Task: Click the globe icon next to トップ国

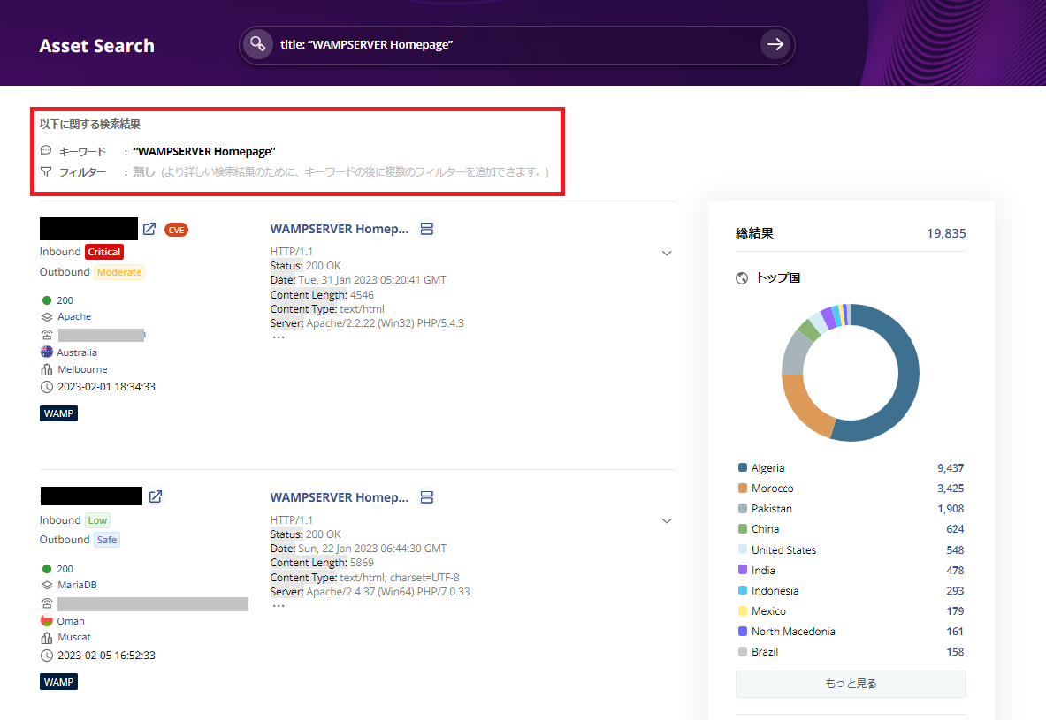Action: click(x=742, y=278)
